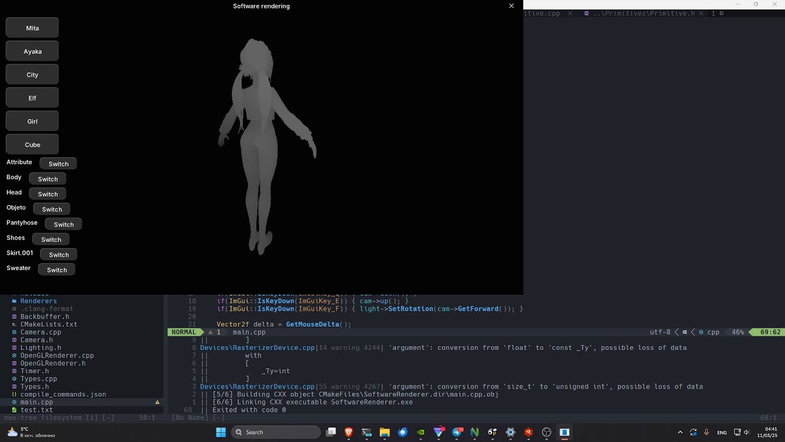
Task: Close the Software rendering window
Action: point(511,6)
